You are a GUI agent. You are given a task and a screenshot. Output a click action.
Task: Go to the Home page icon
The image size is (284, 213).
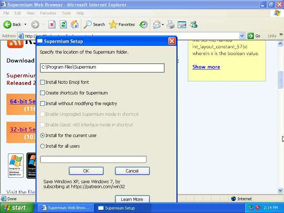tap(75, 24)
